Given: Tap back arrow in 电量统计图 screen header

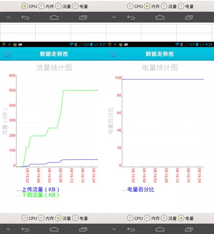Looking at the screenshot, I should [x=113, y=54].
